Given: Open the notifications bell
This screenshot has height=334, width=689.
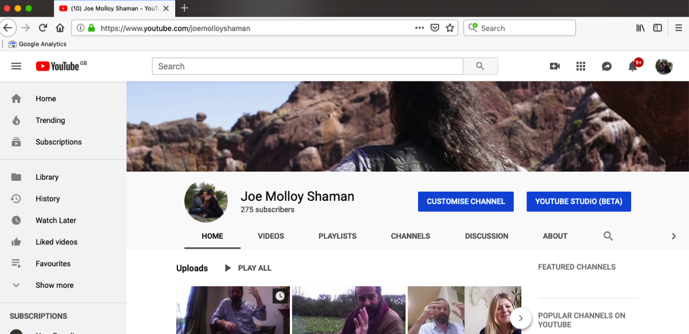Looking at the screenshot, I should point(633,66).
